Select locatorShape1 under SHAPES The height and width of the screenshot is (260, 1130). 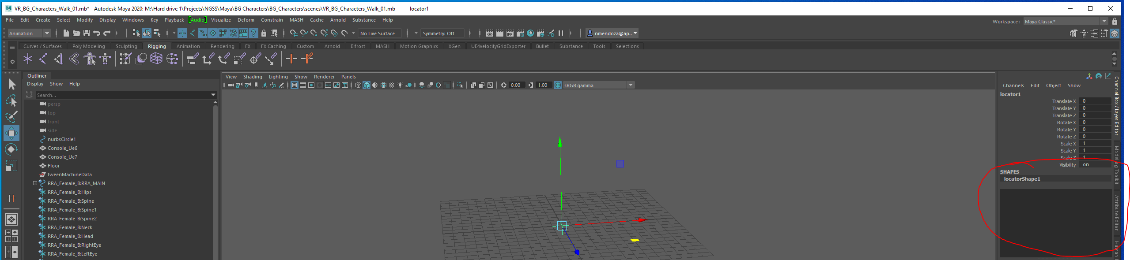click(x=1055, y=179)
